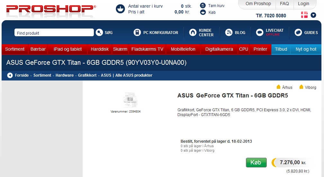Open Fladskærms TV menu
The width and height of the screenshot is (324, 177).
[147, 49]
